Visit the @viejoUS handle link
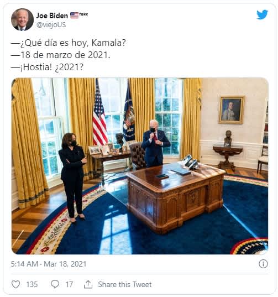The image size is (278, 297). (51, 25)
